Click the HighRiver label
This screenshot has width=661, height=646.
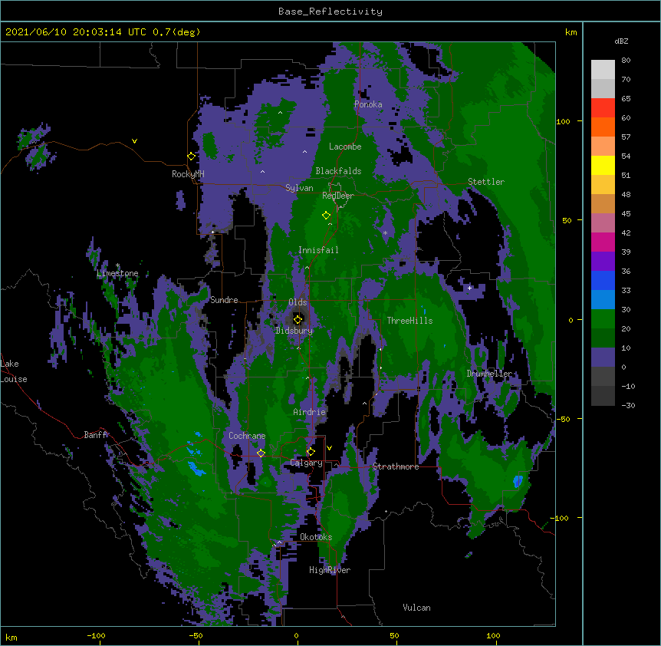330,570
